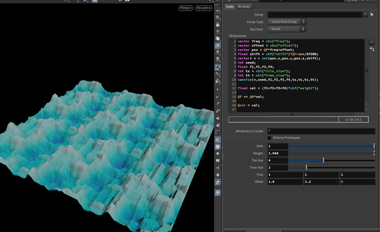Click the display point numbers icon
This screenshot has height=232, width=380.
coord(218,111)
